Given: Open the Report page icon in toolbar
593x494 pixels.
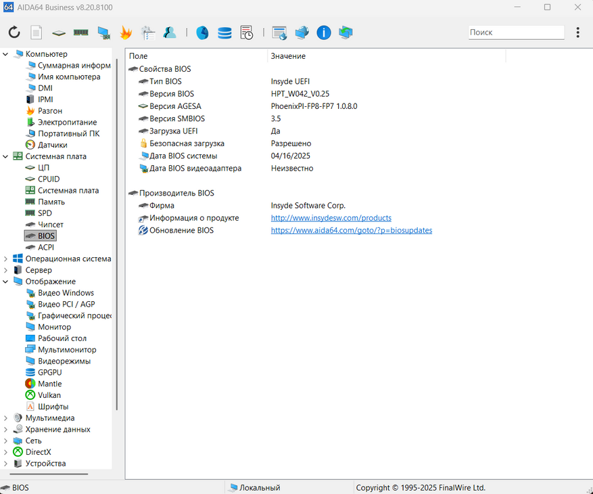Looking at the screenshot, I should [37, 32].
